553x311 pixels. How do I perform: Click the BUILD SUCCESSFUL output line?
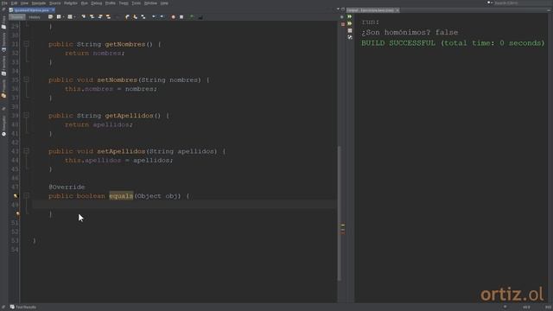coord(453,43)
